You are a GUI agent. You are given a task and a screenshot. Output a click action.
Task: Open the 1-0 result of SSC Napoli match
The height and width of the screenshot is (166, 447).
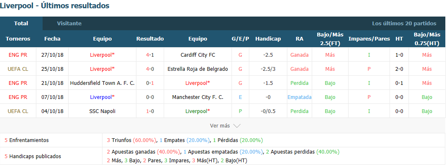click(150, 111)
